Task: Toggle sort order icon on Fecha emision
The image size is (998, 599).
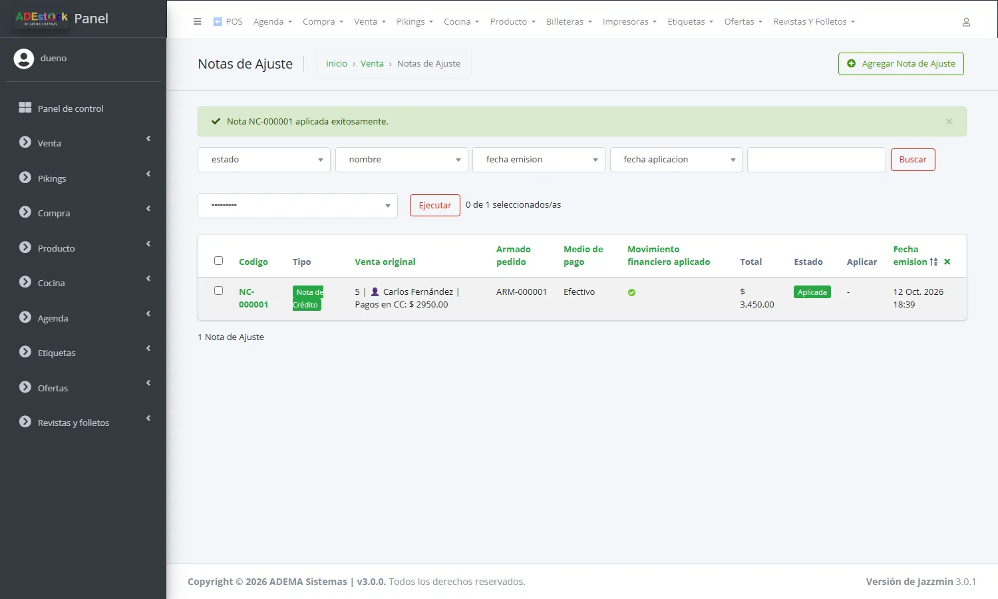Action: tap(933, 262)
